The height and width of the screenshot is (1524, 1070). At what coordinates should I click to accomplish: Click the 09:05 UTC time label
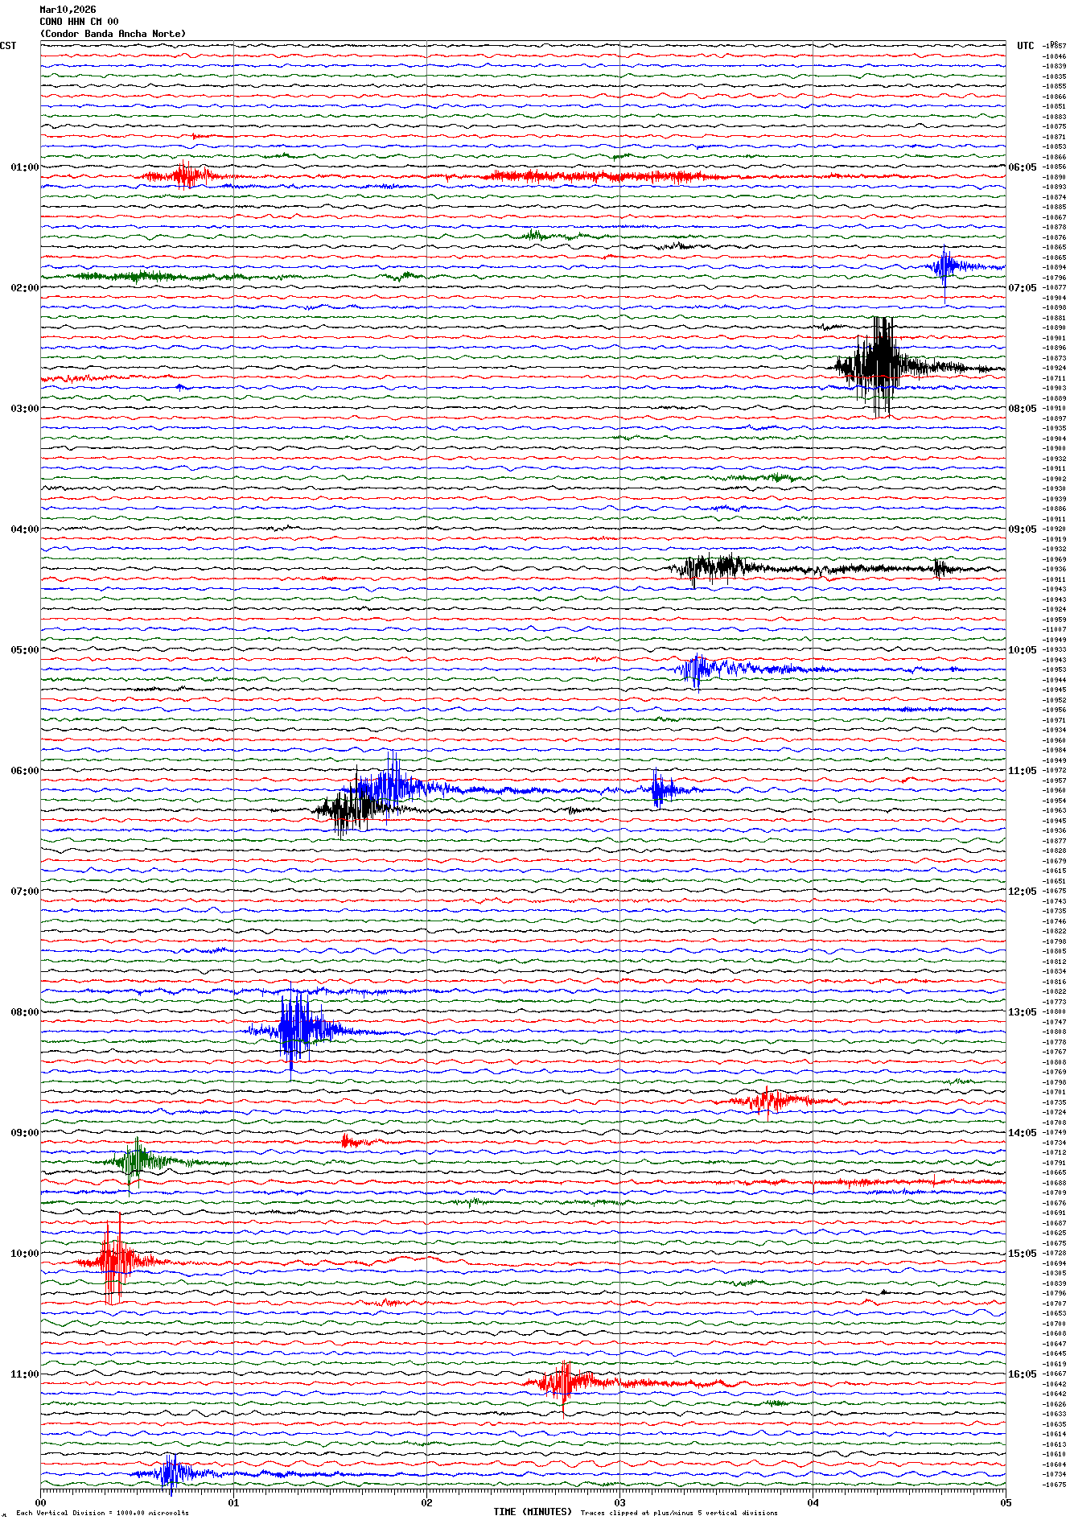pyautogui.click(x=1022, y=529)
